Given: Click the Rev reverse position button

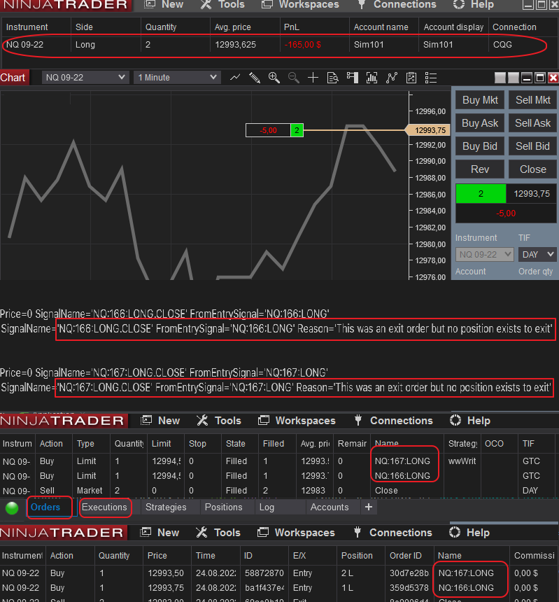Looking at the screenshot, I should 480,169.
